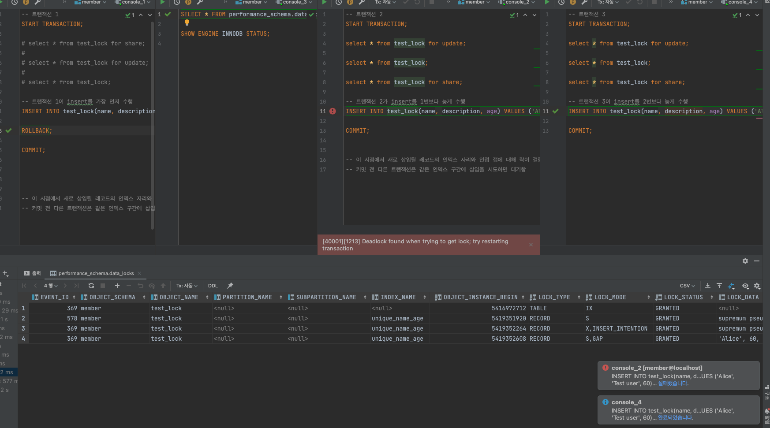This screenshot has height=428, width=770.
Task: Reload the data_locks result table
Action: (x=91, y=286)
